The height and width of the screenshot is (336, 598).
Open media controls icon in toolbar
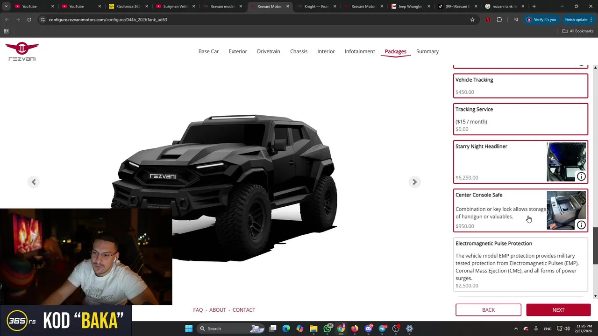516,20
